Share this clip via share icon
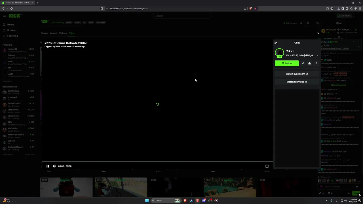The height and width of the screenshot is (204, 363). (x=303, y=63)
